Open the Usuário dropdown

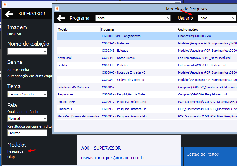coord(217,18)
